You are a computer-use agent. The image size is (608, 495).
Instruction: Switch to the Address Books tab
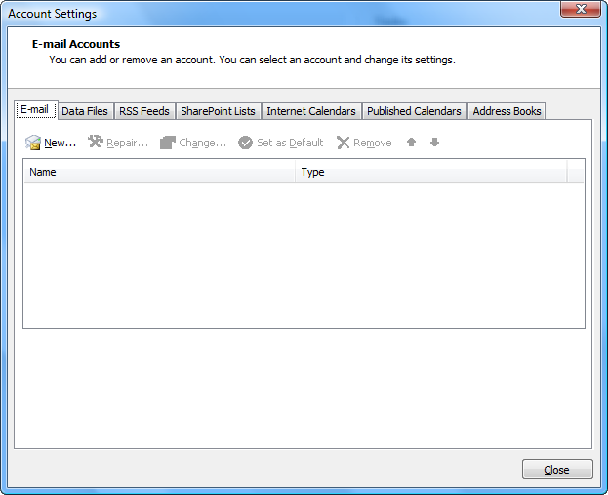507,111
